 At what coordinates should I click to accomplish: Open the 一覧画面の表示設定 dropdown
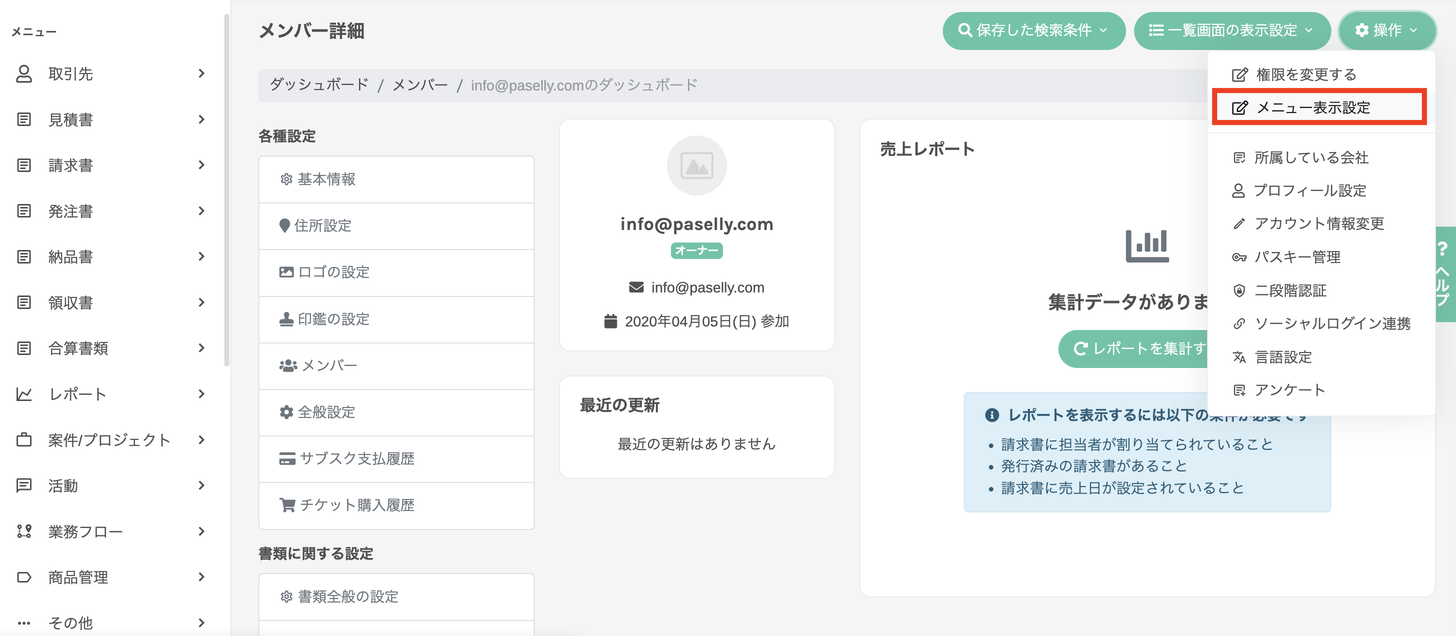[x=1232, y=30]
